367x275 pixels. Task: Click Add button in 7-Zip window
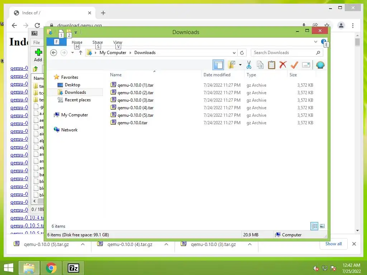38,56
